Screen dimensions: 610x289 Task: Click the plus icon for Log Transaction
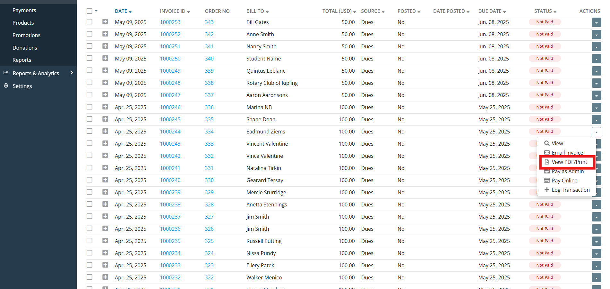[x=547, y=190]
